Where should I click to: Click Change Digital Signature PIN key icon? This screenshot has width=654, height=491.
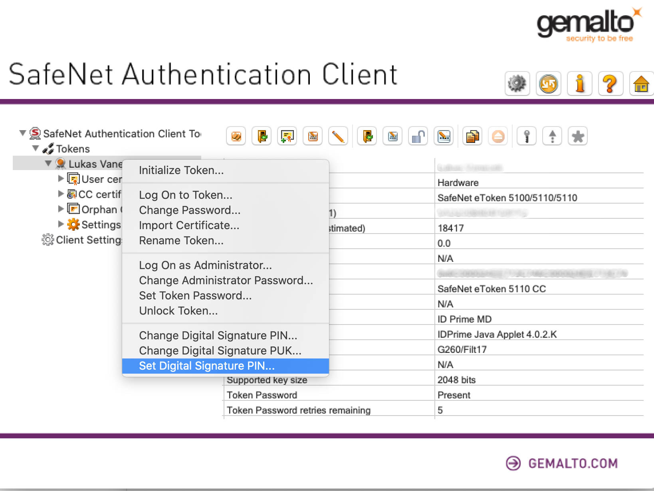coord(527,137)
